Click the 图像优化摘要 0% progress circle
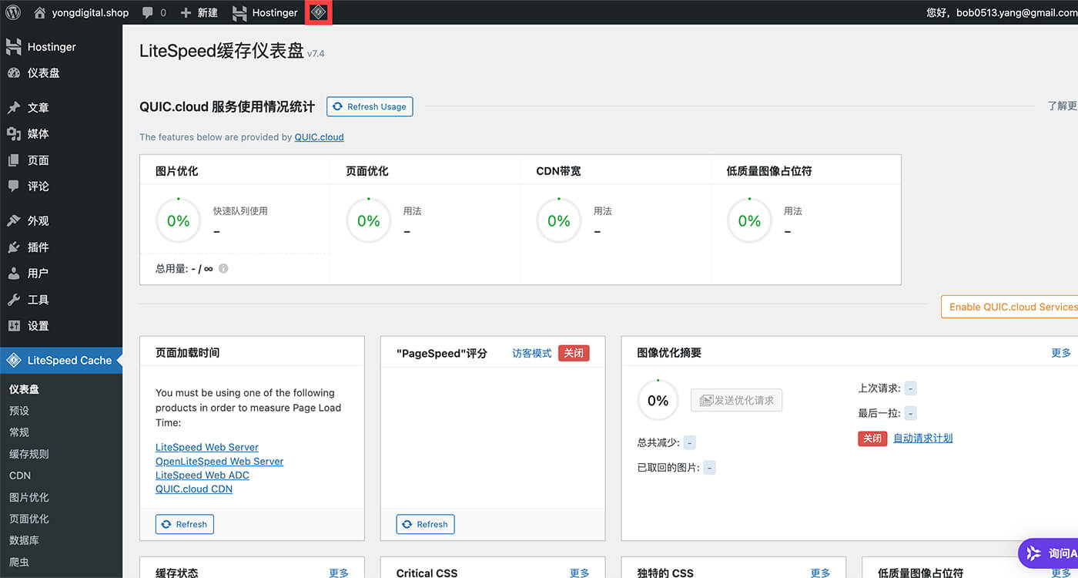The height and width of the screenshot is (578, 1078). coord(658,400)
